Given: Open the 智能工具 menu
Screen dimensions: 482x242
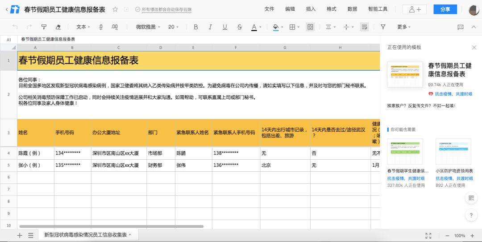Looking at the screenshot, I should (x=378, y=9).
